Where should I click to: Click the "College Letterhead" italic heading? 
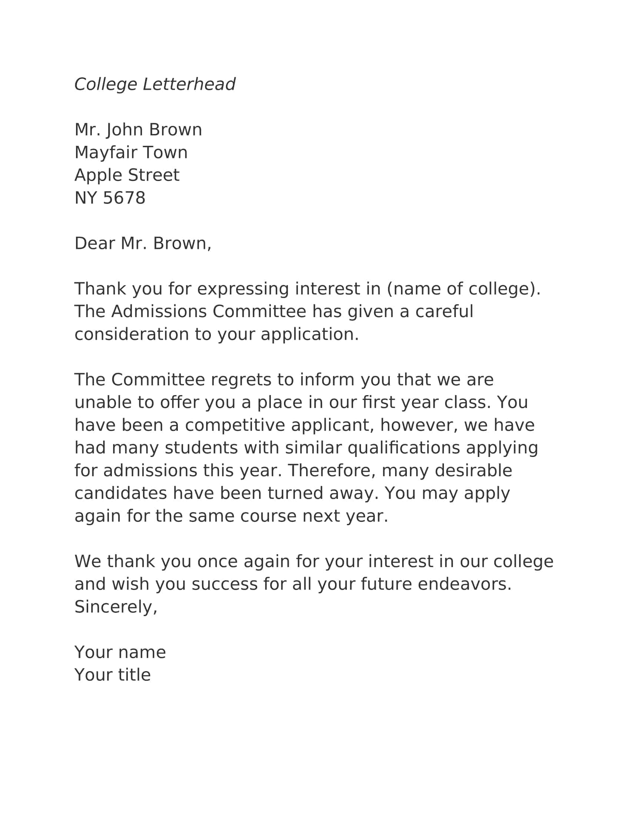(x=155, y=84)
